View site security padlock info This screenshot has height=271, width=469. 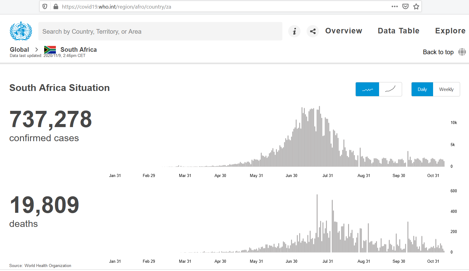(x=56, y=6)
